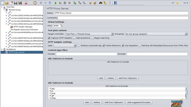191x107 pixels.
Task: Click Add from Clipboard under Include patterns
Action: [x=127, y=78]
